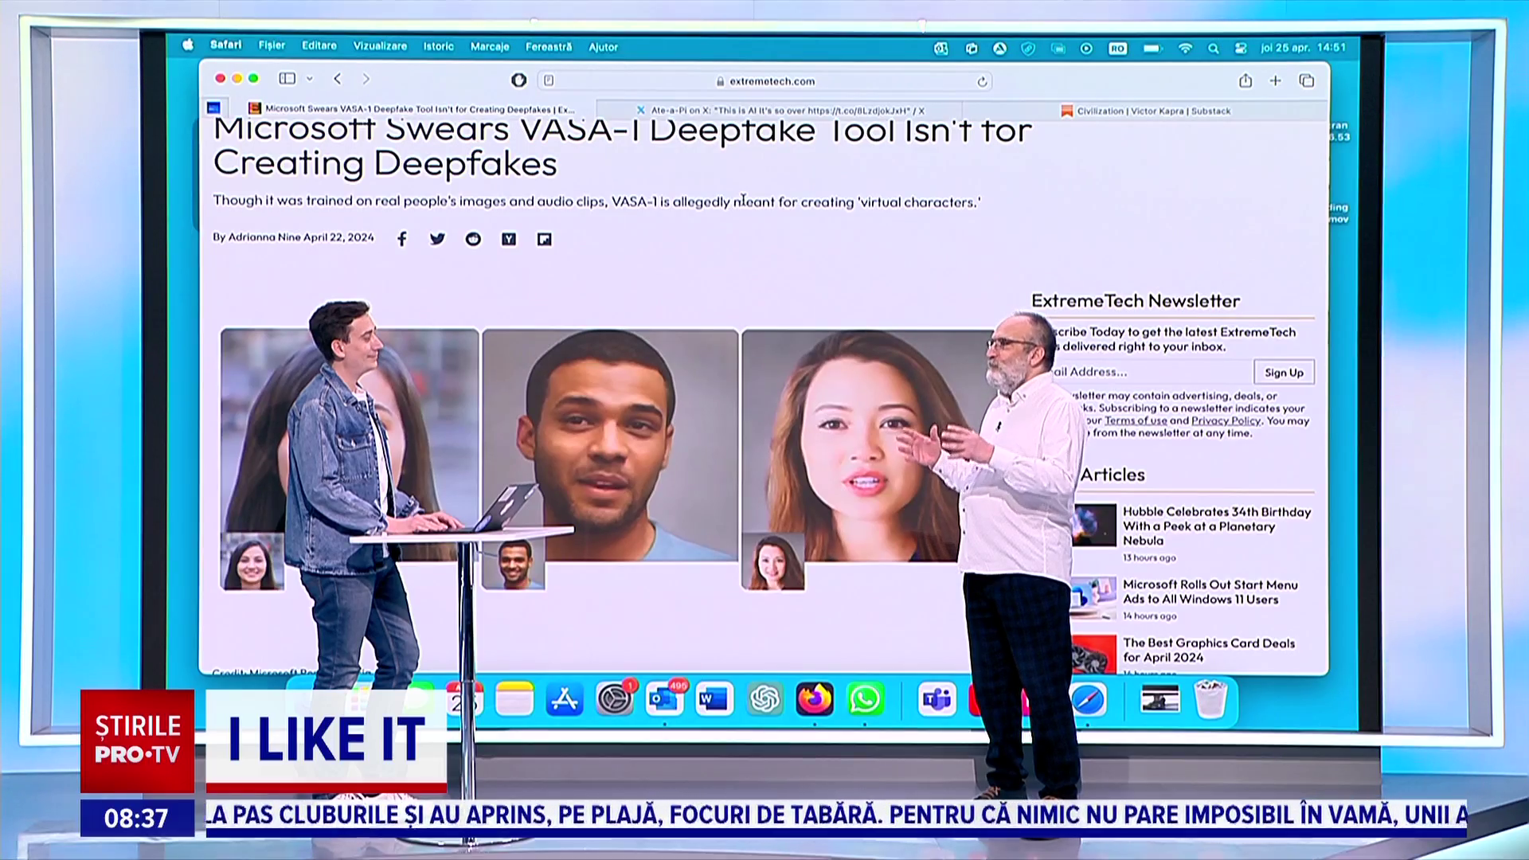Share article on Facebook icon
The height and width of the screenshot is (860, 1529).
point(402,239)
